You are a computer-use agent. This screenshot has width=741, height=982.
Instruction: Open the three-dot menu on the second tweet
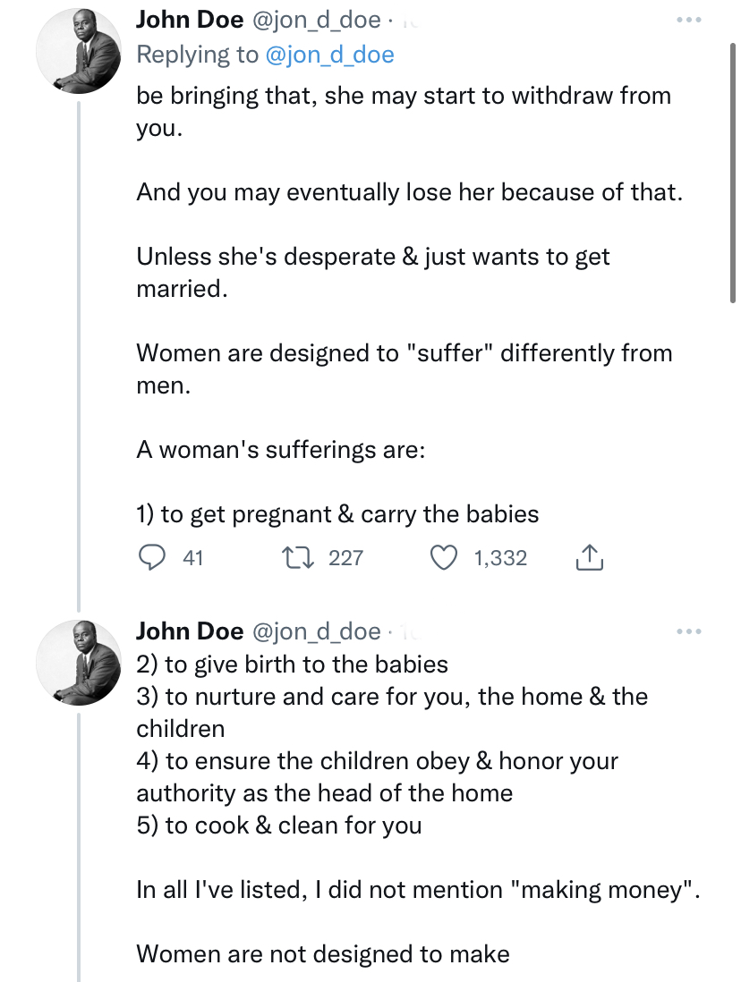(x=690, y=631)
